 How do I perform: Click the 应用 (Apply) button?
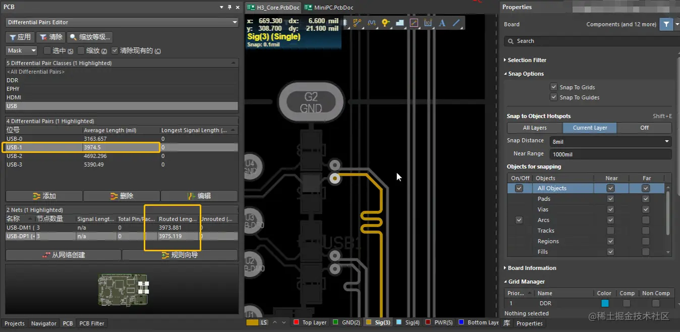click(x=20, y=37)
